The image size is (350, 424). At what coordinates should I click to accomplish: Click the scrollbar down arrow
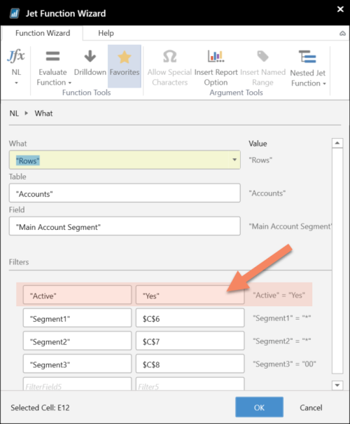pyautogui.click(x=337, y=385)
